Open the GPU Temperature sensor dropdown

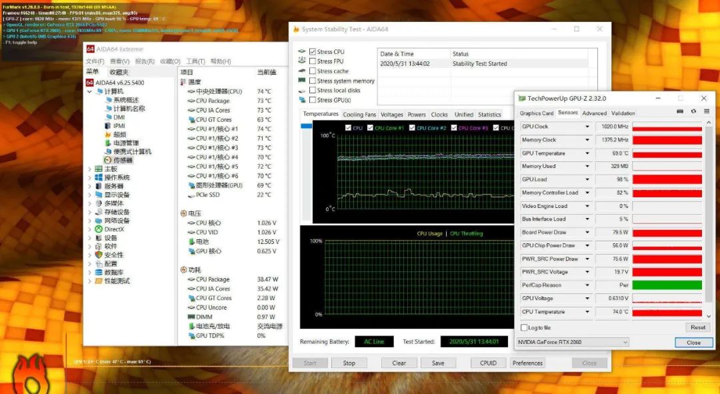587,153
